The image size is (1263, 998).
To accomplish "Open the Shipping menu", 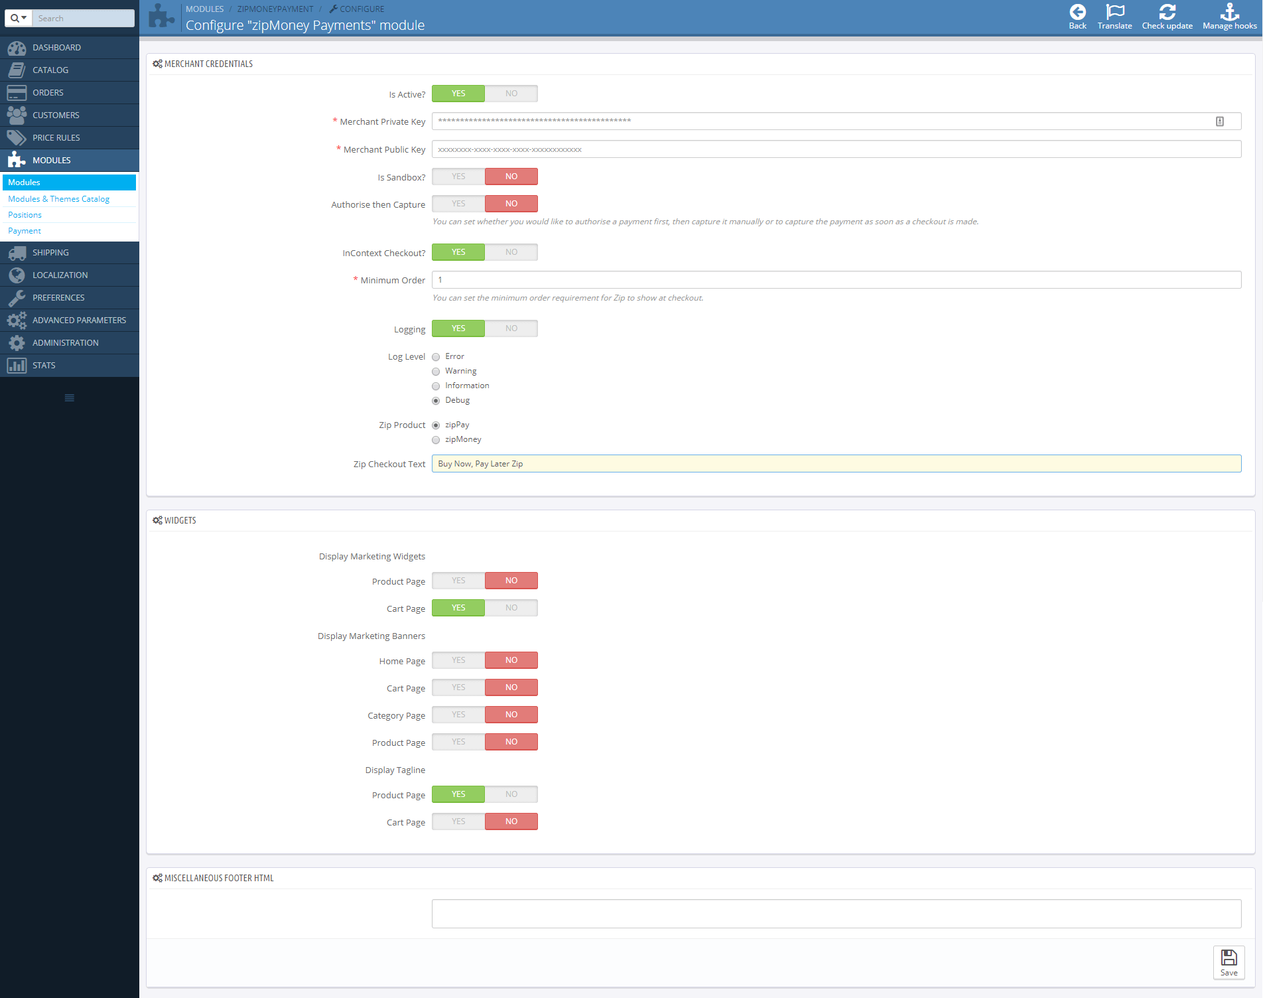I will (x=70, y=253).
